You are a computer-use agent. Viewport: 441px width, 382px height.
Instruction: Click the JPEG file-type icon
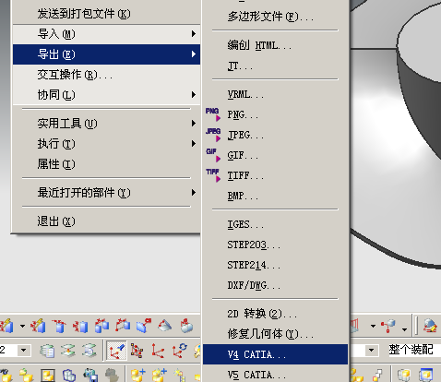click(x=213, y=135)
